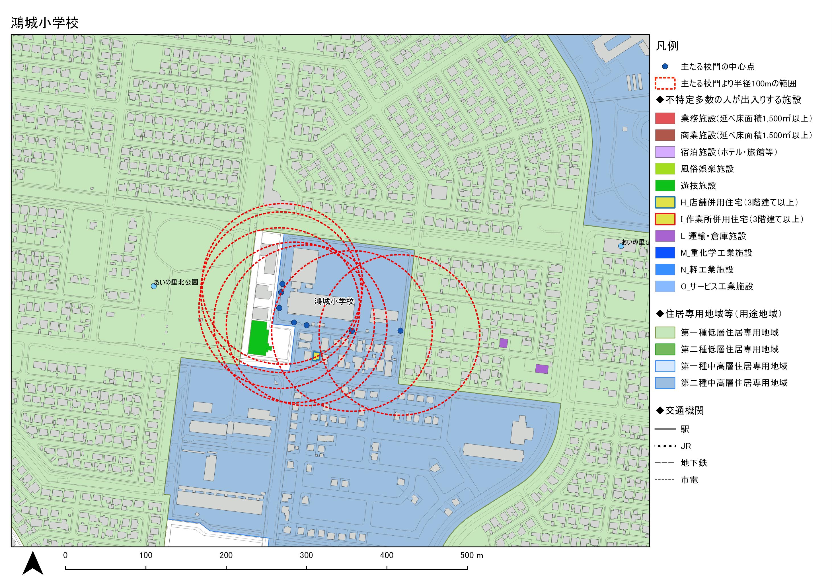
Task: Click the 第一種中高層住居専用地域 swatch
Action: pyautogui.click(x=665, y=366)
